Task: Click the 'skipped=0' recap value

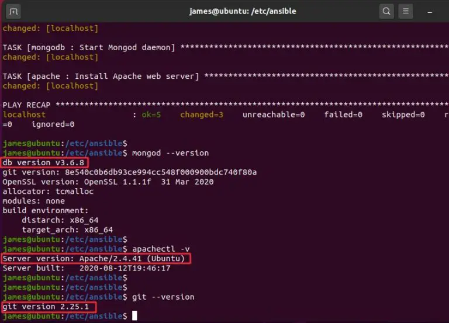Action: click(403, 114)
